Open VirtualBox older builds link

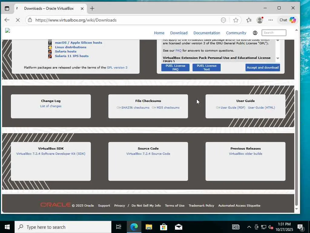(x=246, y=154)
